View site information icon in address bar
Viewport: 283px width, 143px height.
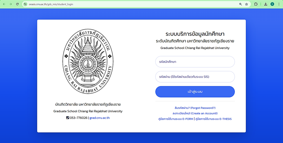pyautogui.click(x=25, y=4)
